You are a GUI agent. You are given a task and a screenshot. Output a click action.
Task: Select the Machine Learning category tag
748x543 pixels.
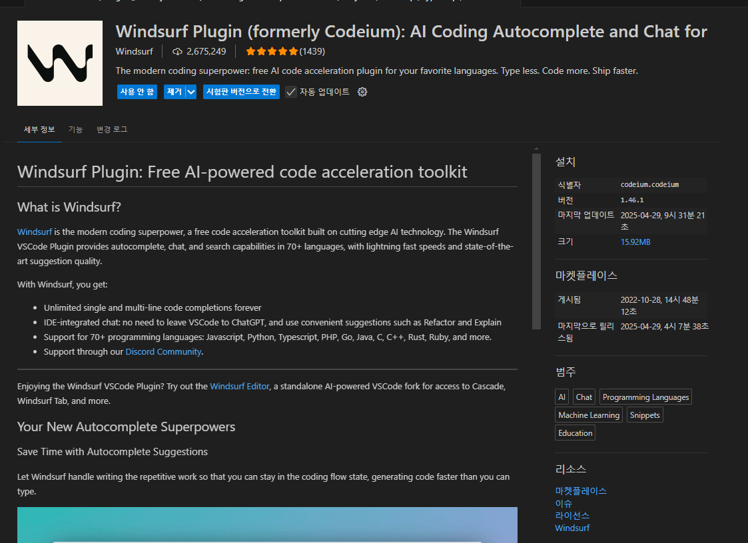(x=589, y=415)
